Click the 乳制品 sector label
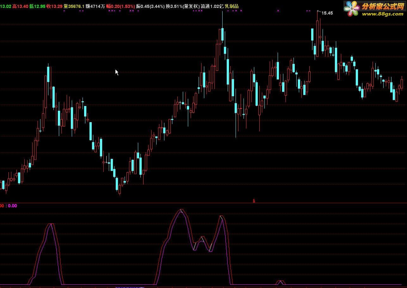Image resolution: width=407 pixels, height=288 pixels. click(x=232, y=6)
